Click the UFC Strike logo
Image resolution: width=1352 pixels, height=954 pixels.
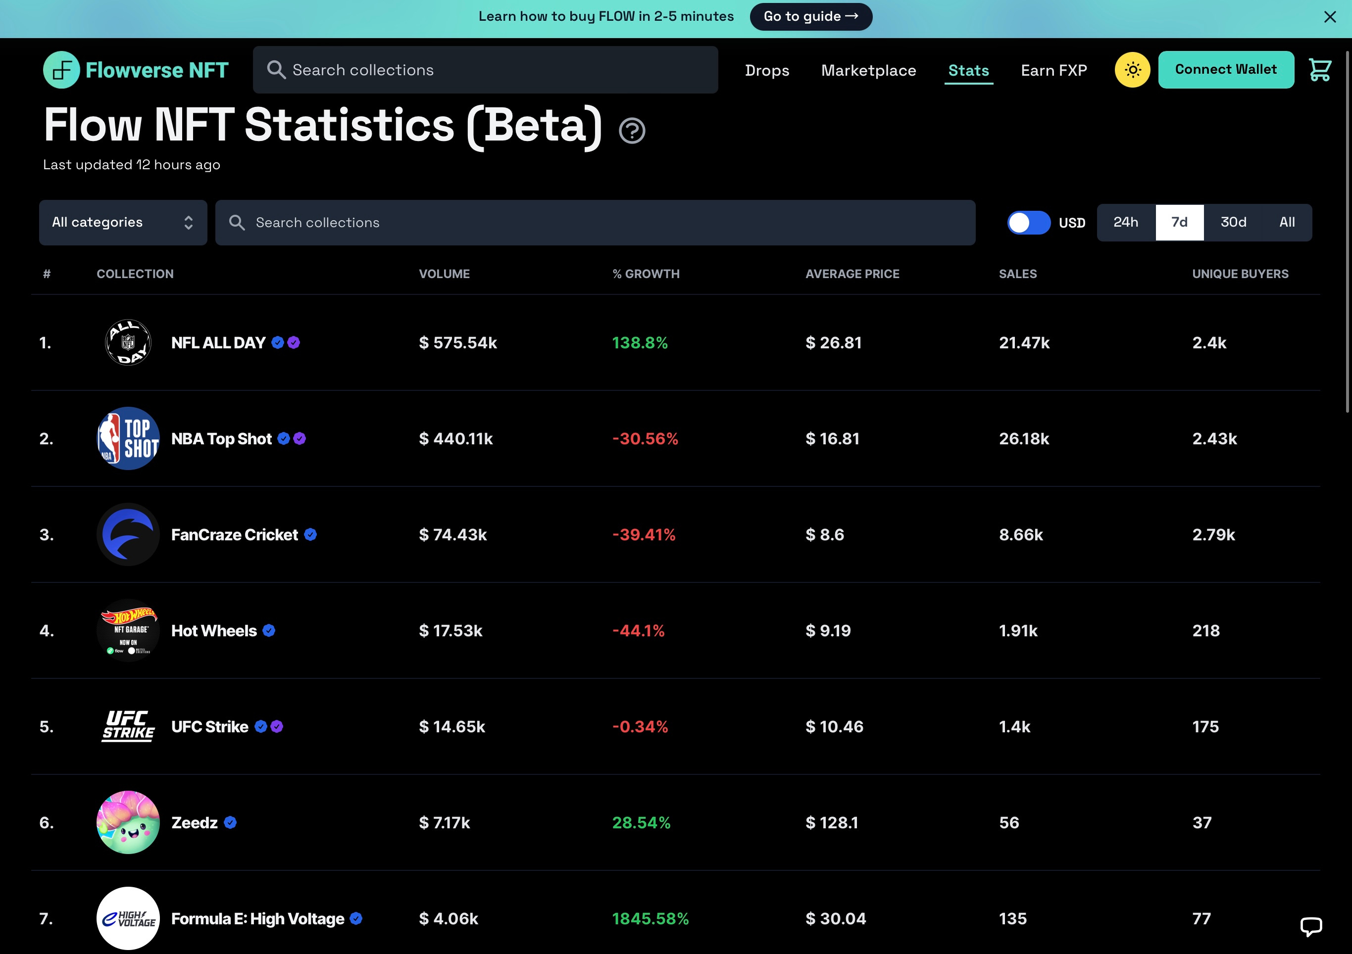pos(128,726)
